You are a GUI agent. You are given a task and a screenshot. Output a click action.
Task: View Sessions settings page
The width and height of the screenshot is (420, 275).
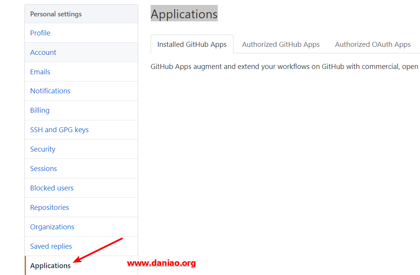point(81,168)
